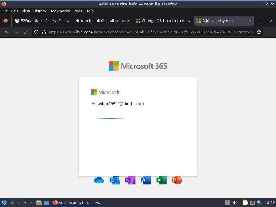
Task: Stop loading the page
Action: click(x=26, y=32)
